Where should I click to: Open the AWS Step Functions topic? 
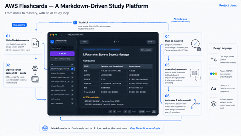click(62, 82)
